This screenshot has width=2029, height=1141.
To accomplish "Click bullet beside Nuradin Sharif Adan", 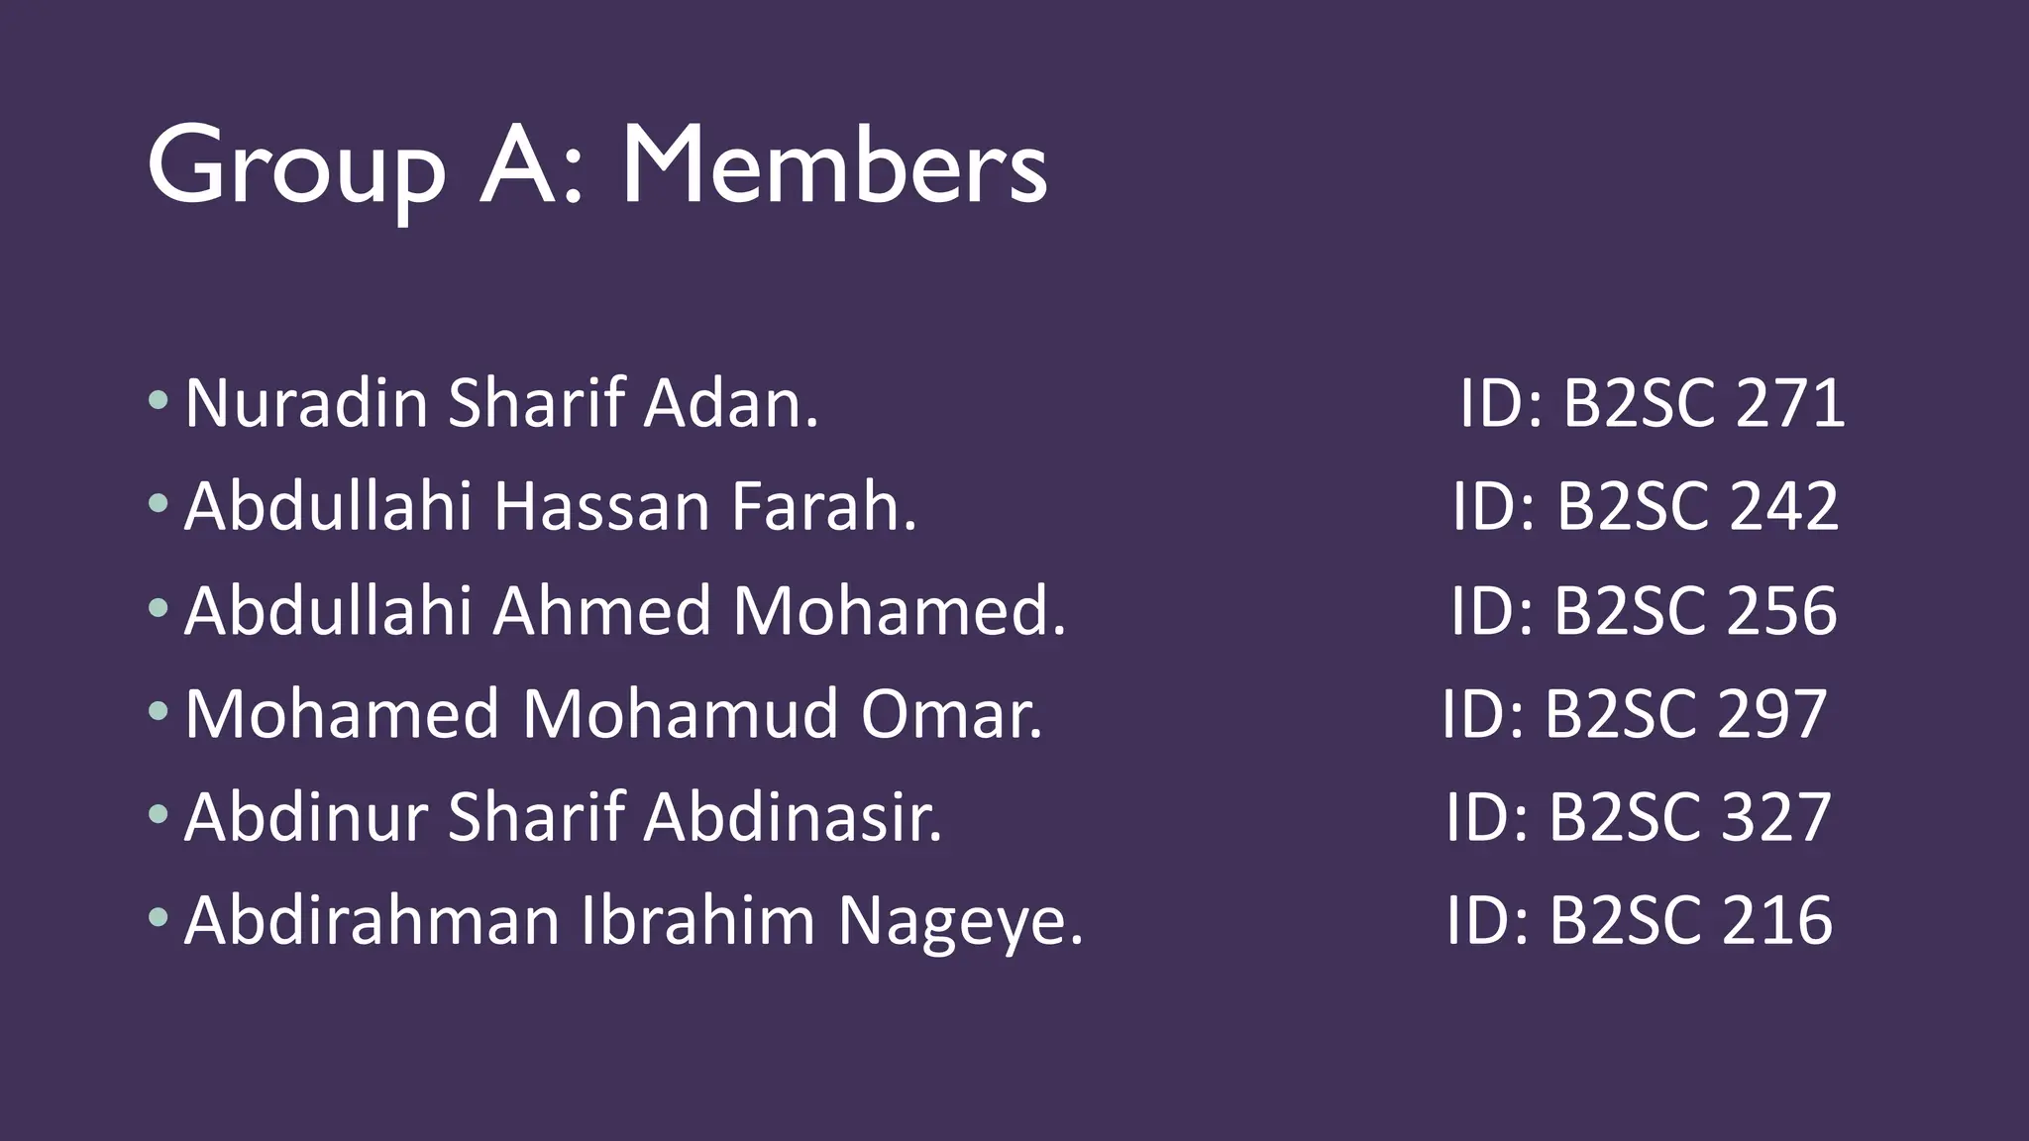I will pyautogui.click(x=158, y=400).
